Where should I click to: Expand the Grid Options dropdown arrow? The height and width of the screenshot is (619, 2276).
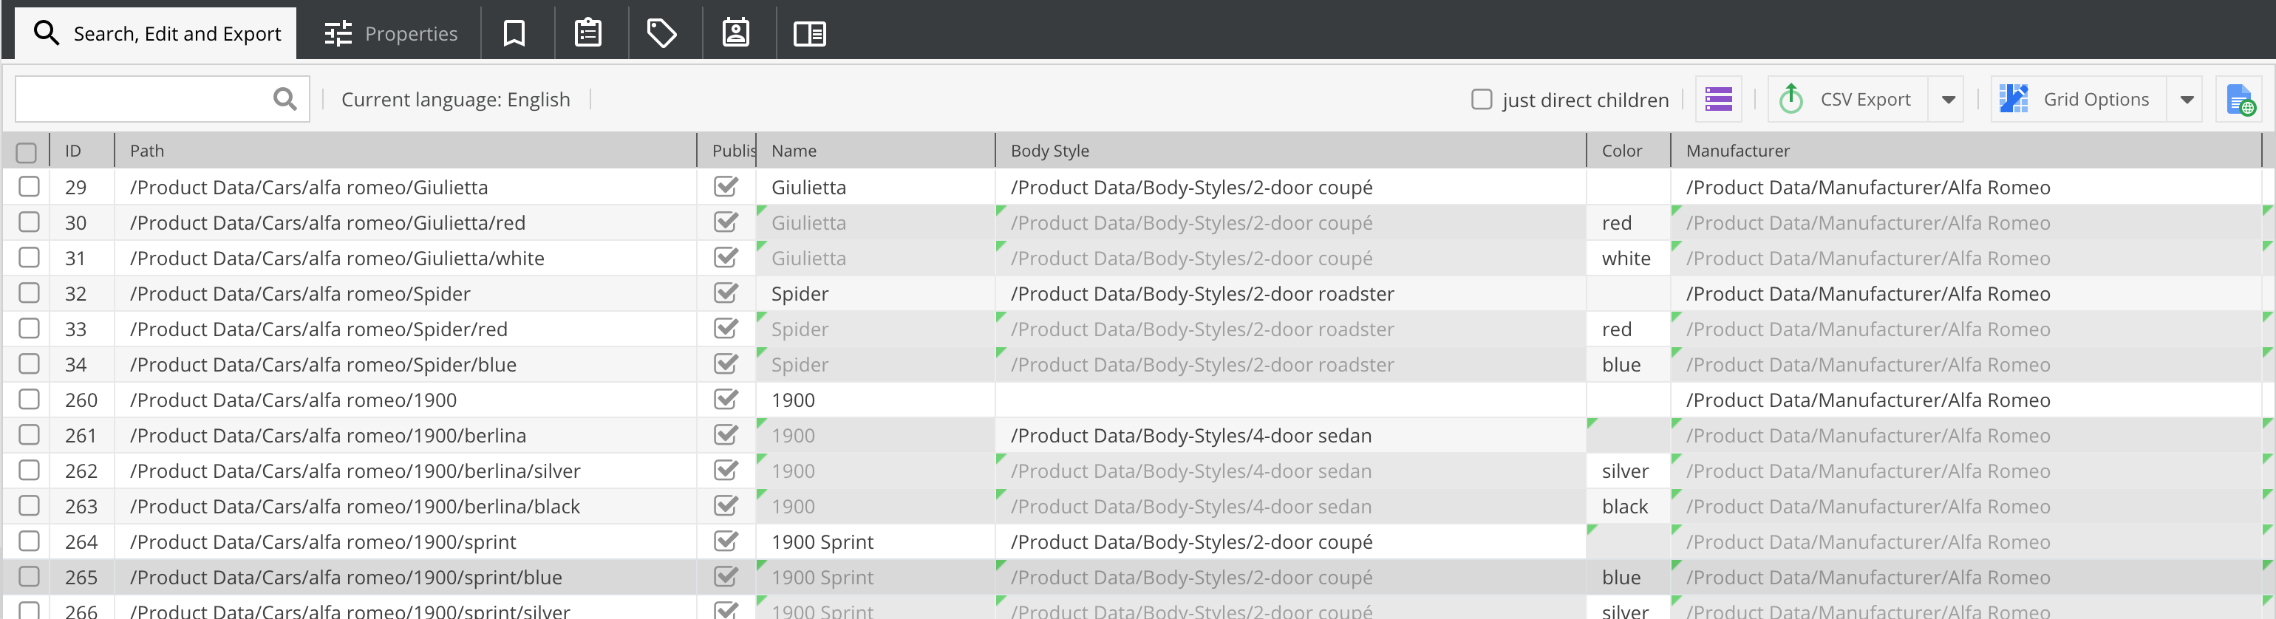click(2187, 100)
